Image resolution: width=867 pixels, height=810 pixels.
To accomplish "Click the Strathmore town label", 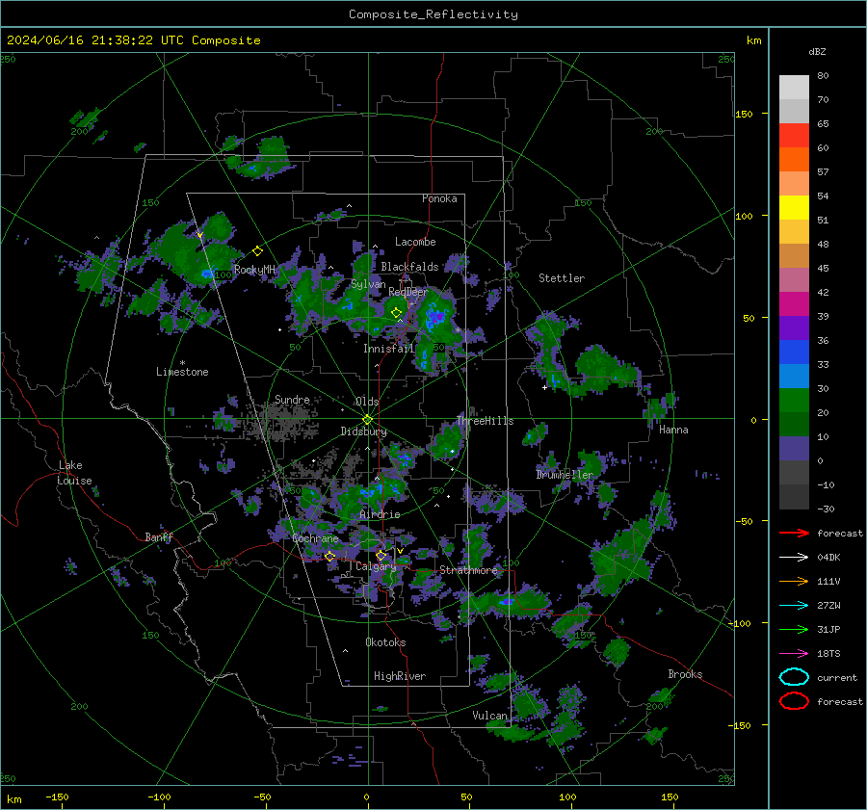I will 468,570.
